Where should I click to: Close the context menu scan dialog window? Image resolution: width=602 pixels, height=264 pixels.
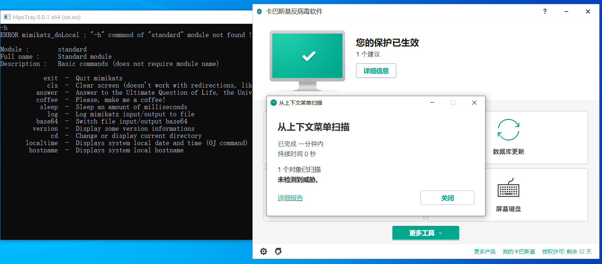coord(474,103)
